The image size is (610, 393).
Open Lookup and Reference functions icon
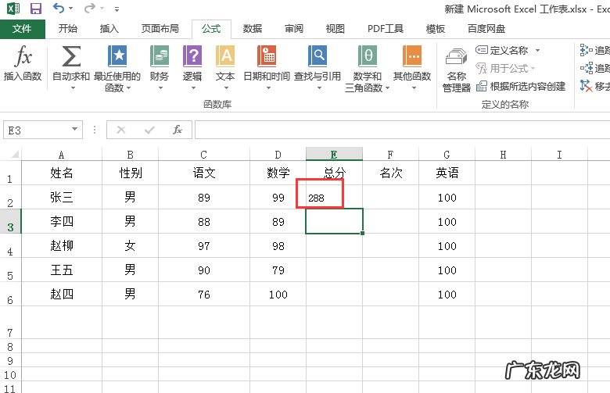[318, 56]
